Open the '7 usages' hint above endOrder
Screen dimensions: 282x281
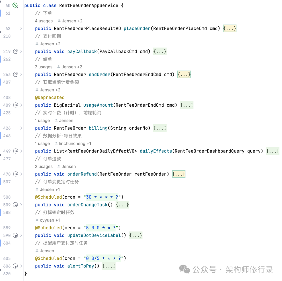[x=44, y=67]
